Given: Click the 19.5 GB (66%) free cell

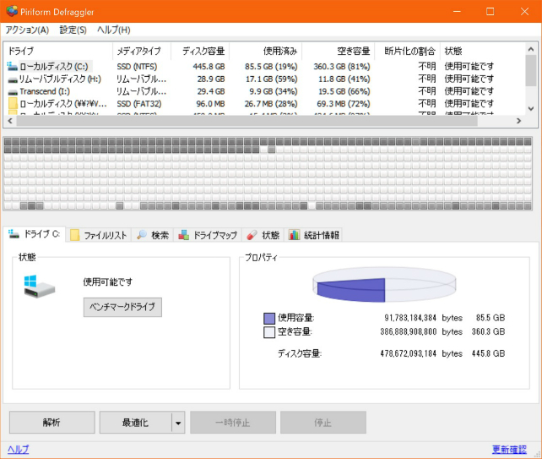Looking at the screenshot, I should click(344, 91).
